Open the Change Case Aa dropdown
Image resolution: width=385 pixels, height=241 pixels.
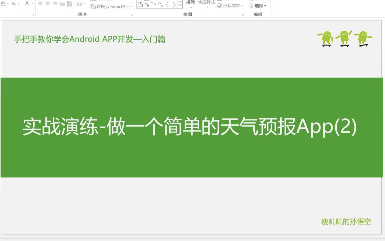[x=15, y=4]
